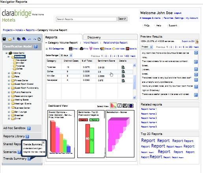The height and width of the screenshot is (173, 203).
Task: Open Reports Library help question icon
Action: tap(27, 137)
